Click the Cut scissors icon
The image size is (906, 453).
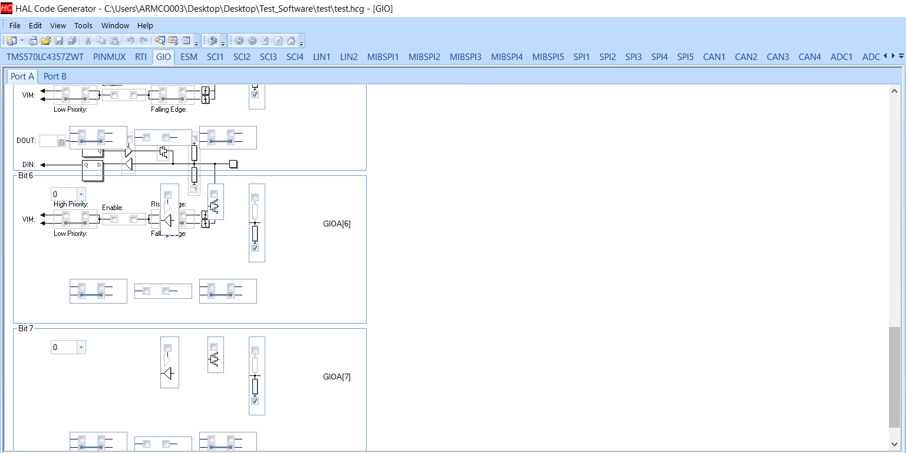click(88, 41)
